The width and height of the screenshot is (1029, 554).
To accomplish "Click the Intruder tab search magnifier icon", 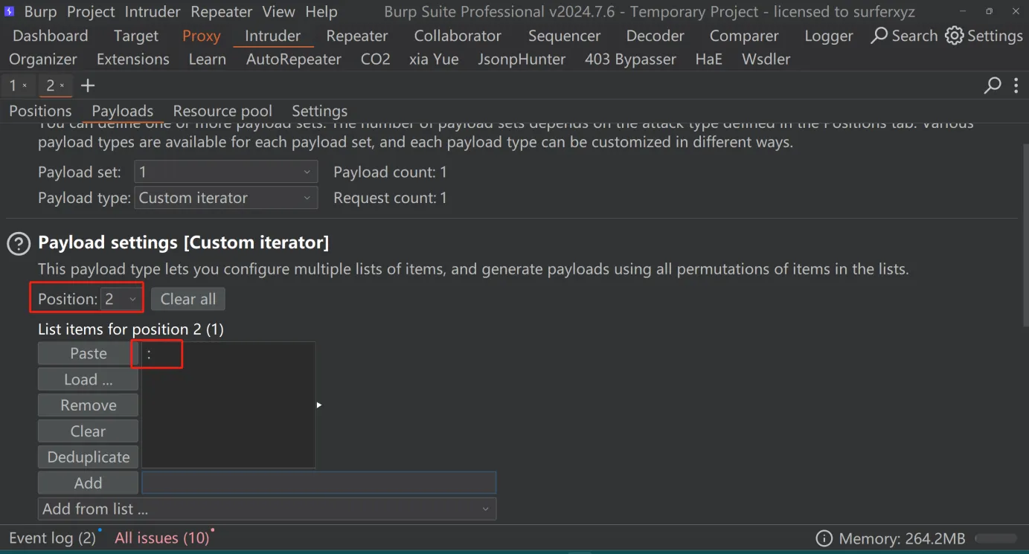I will tap(993, 86).
